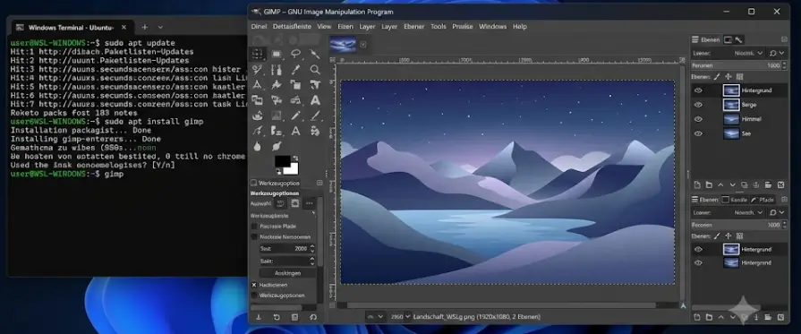
Task: Select the Color Picker eyedropper tool
Action: [295, 70]
